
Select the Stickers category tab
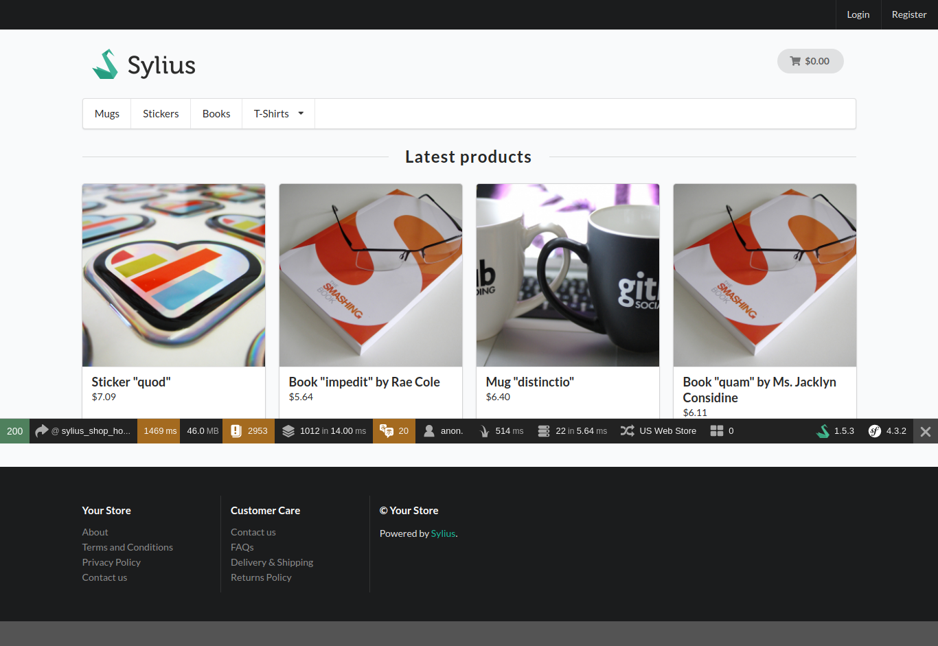coord(161,114)
